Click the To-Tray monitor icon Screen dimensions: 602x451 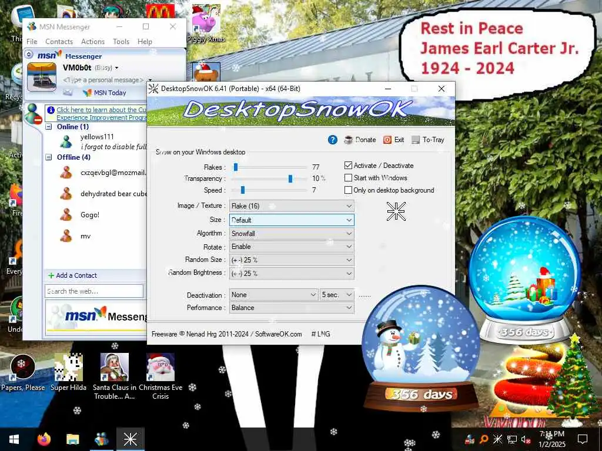(x=416, y=140)
